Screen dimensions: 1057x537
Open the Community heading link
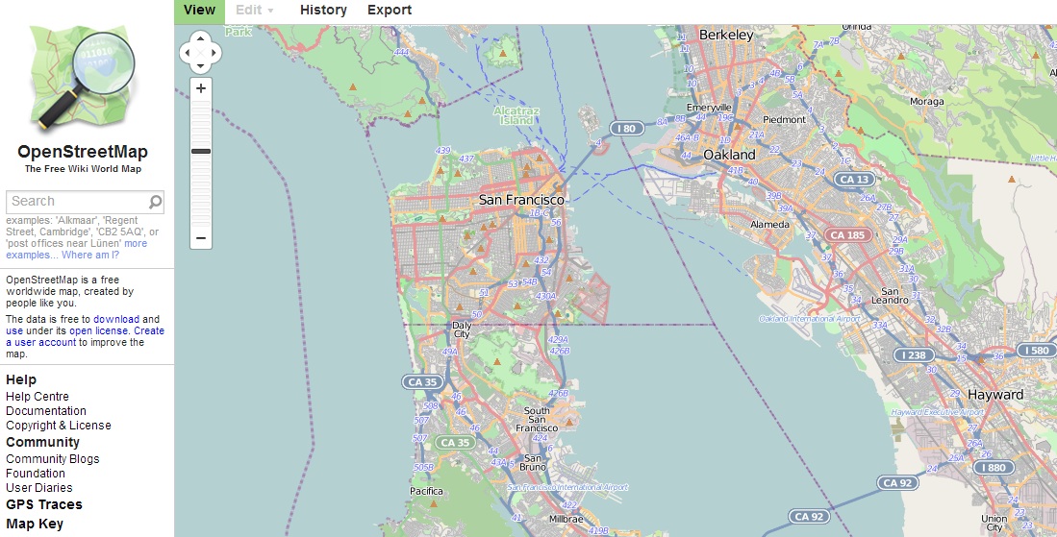42,442
